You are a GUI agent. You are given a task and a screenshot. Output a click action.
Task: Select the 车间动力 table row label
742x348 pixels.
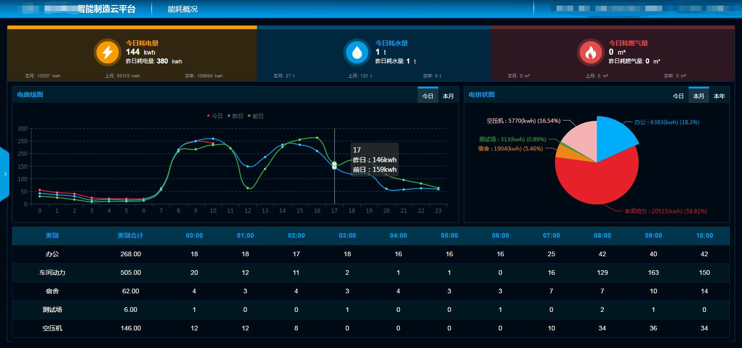pyautogui.click(x=52, y=272)
